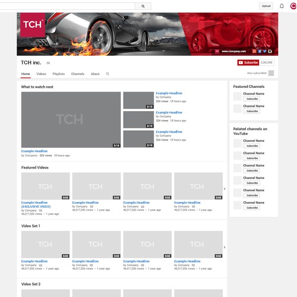Open the notifications bell
297x297 pixels.
click(282, 6)
